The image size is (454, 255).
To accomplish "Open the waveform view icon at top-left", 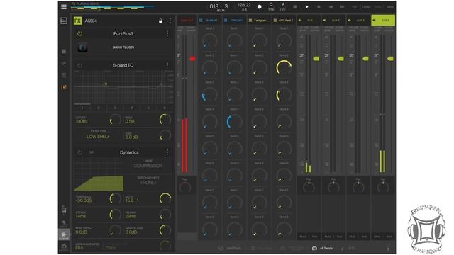I will tap(64, 21).
